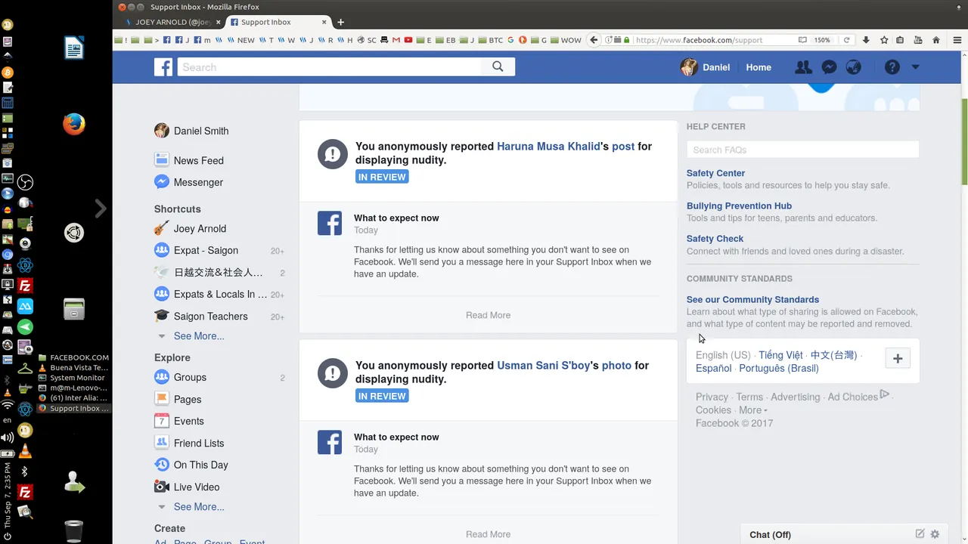Focus the Facebook Search field
This screenshot has width=968, height=544.
(x=330, y=67)
